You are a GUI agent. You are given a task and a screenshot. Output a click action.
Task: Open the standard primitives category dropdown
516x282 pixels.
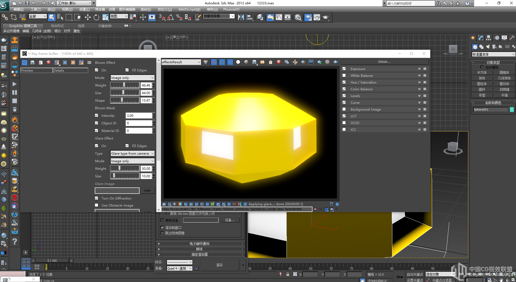(493, 54)
